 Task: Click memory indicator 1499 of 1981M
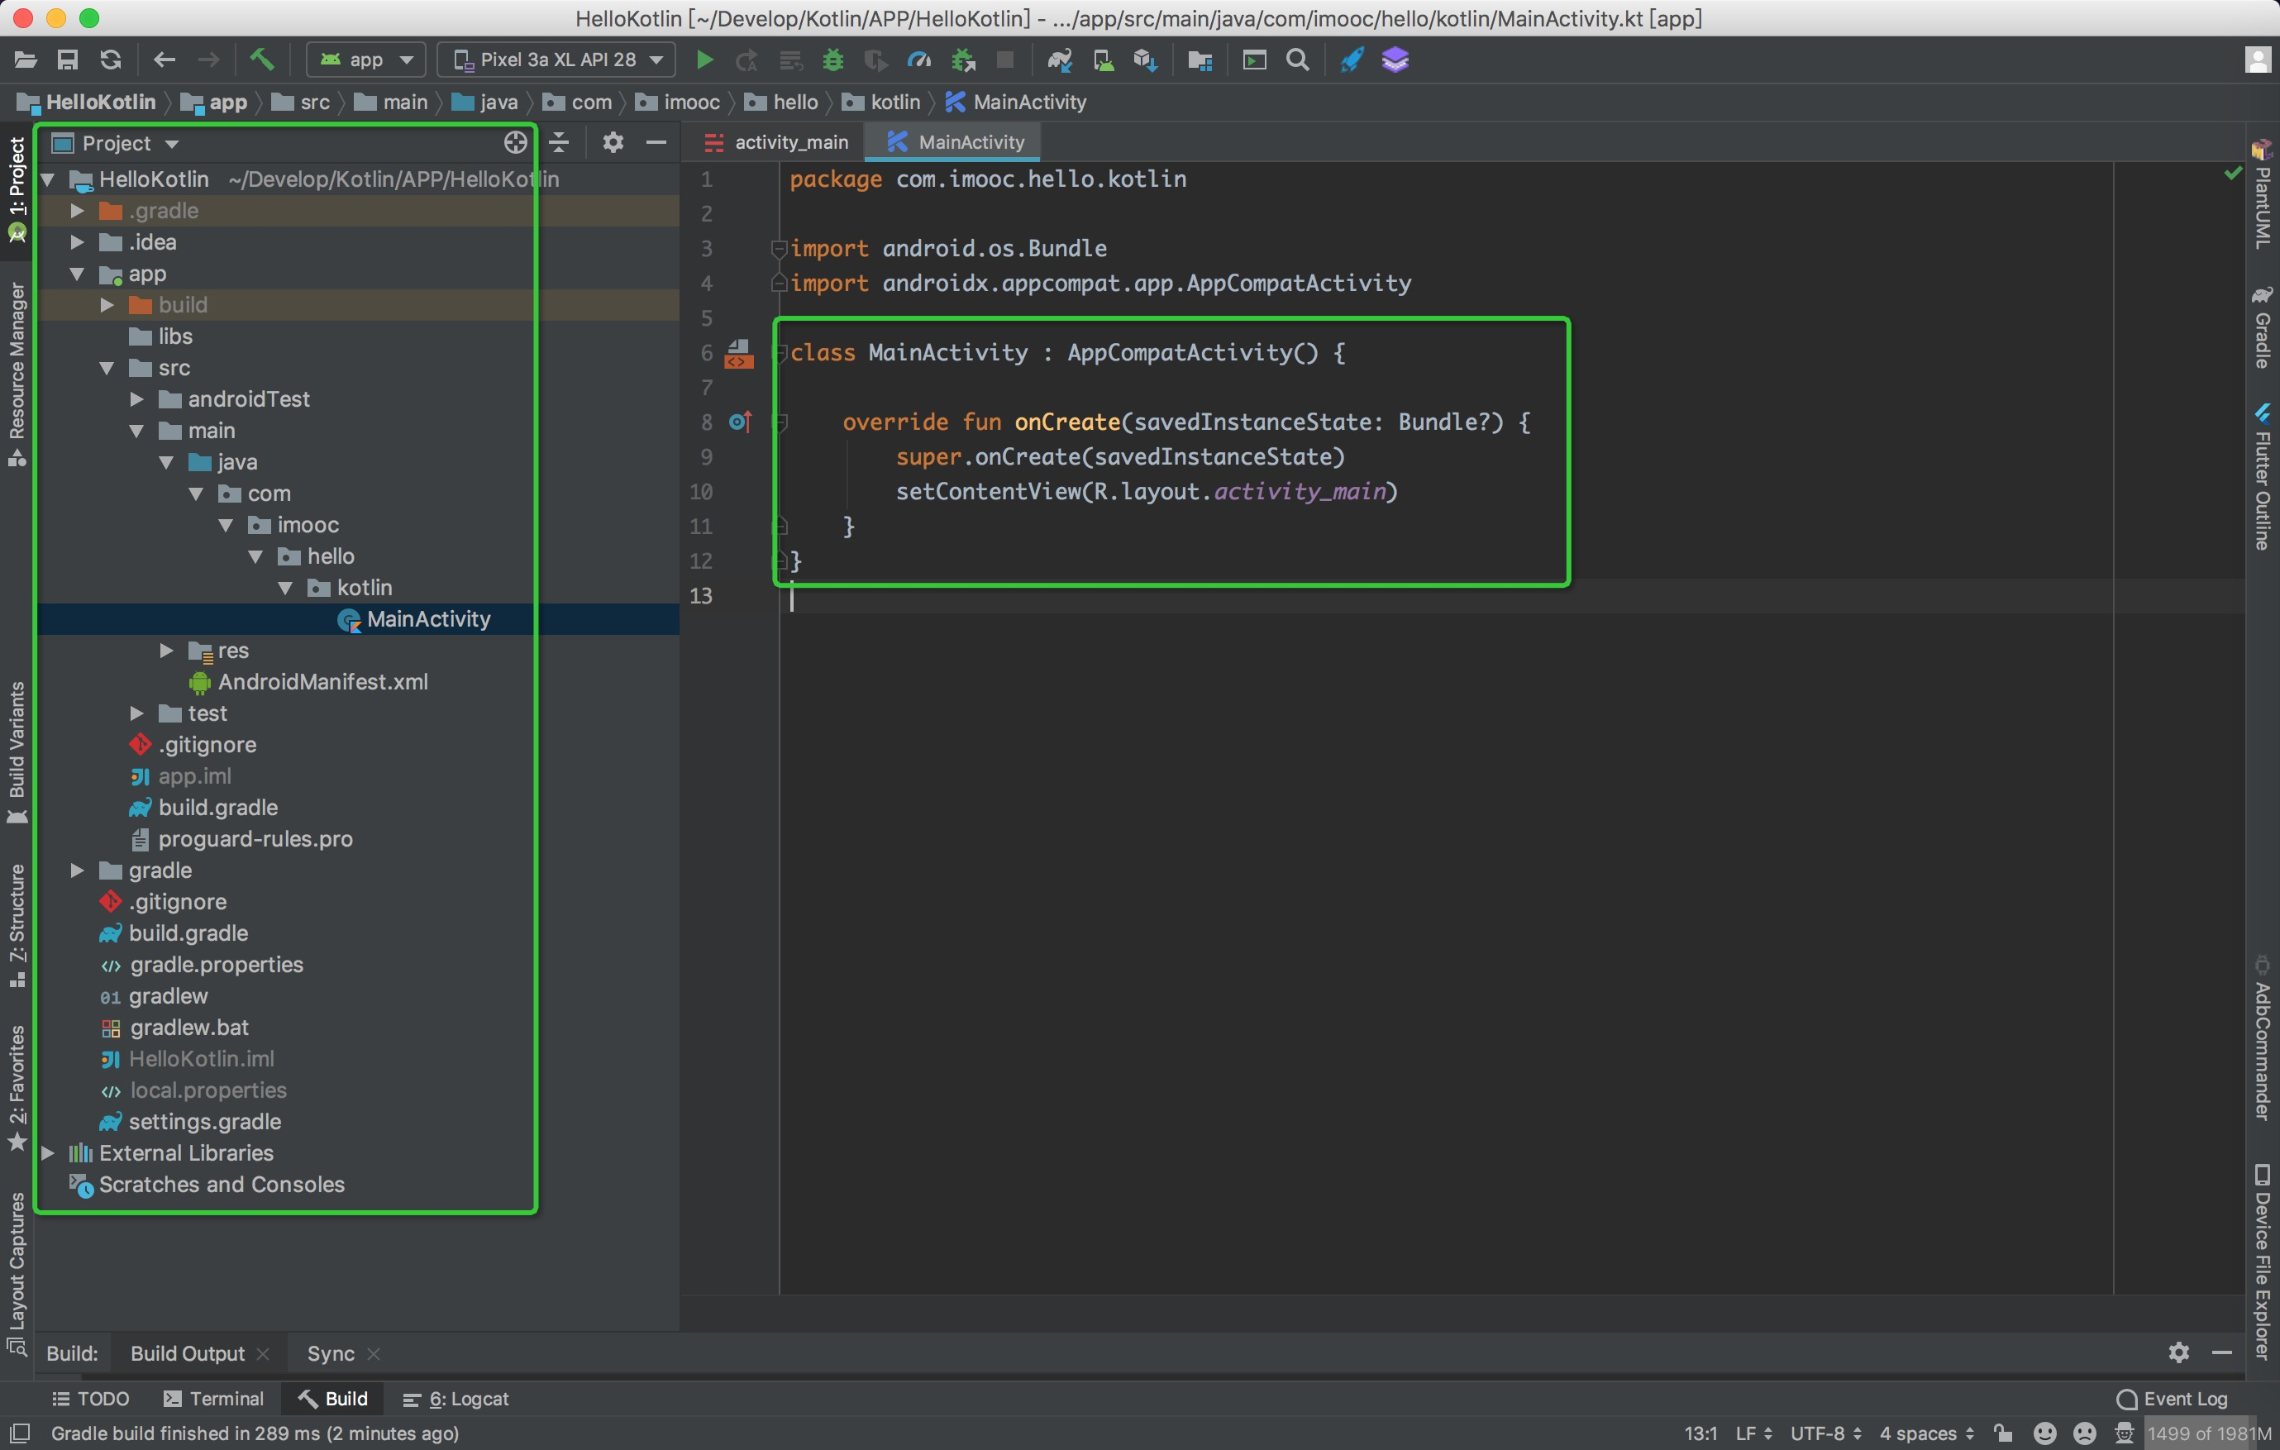pyautogui.click(x=2209, y=1434)
